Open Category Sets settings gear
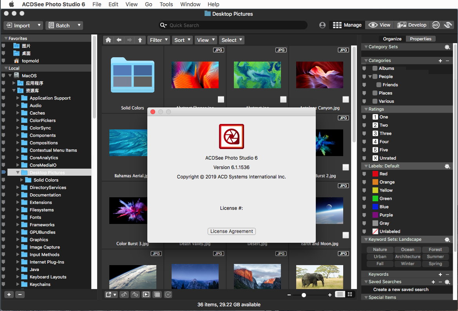This screenshot has height=311, width=458. (447, 47)
